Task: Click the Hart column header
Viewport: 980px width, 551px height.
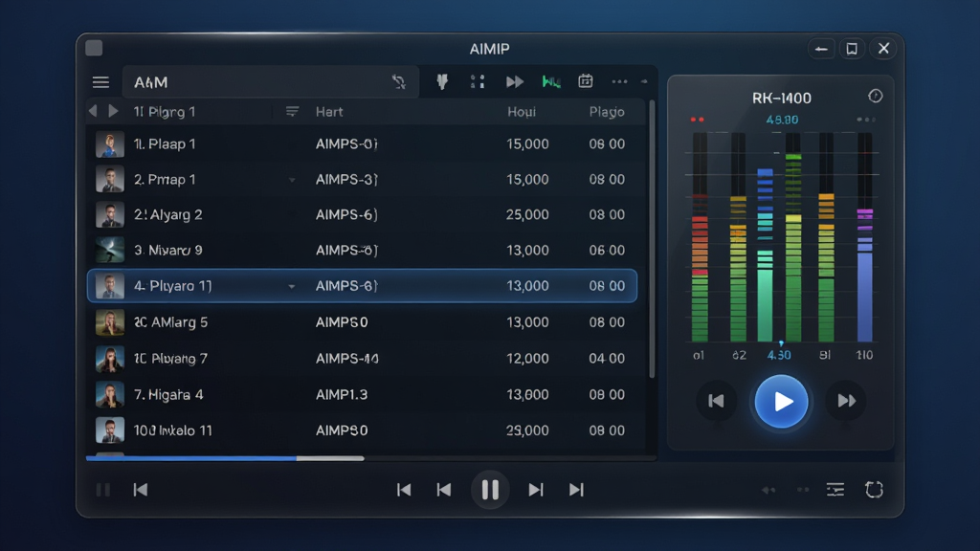Action: pos(329,112)
